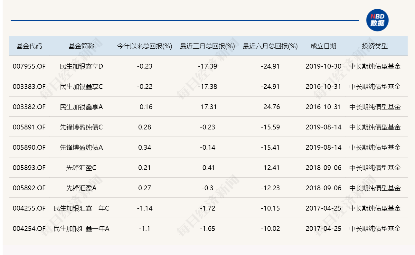Click the year-to-date value -0.22
The width and height of the screenshot is (415, 255).
tap(145, 87)
